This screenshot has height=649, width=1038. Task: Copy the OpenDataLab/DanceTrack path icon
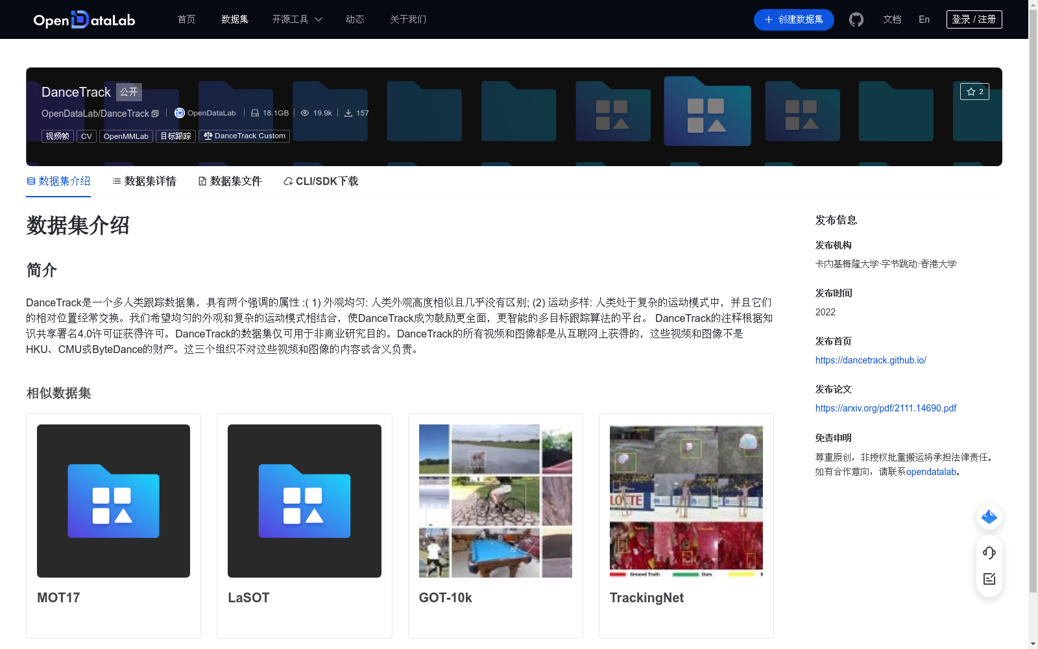pyautogui.click(x=155, y=114)
